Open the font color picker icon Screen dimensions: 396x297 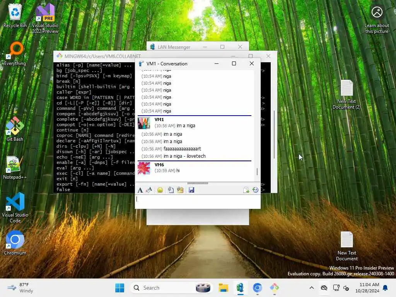tap(149, 190)
